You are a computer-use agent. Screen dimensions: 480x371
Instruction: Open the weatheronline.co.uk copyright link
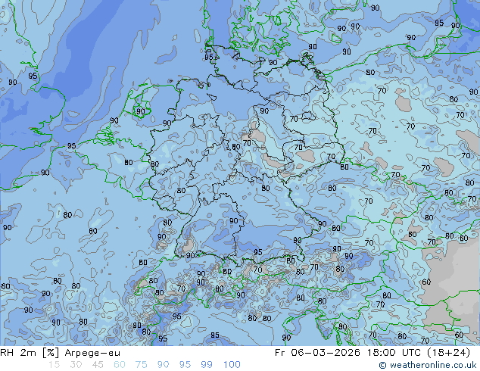tap(427, 365)
